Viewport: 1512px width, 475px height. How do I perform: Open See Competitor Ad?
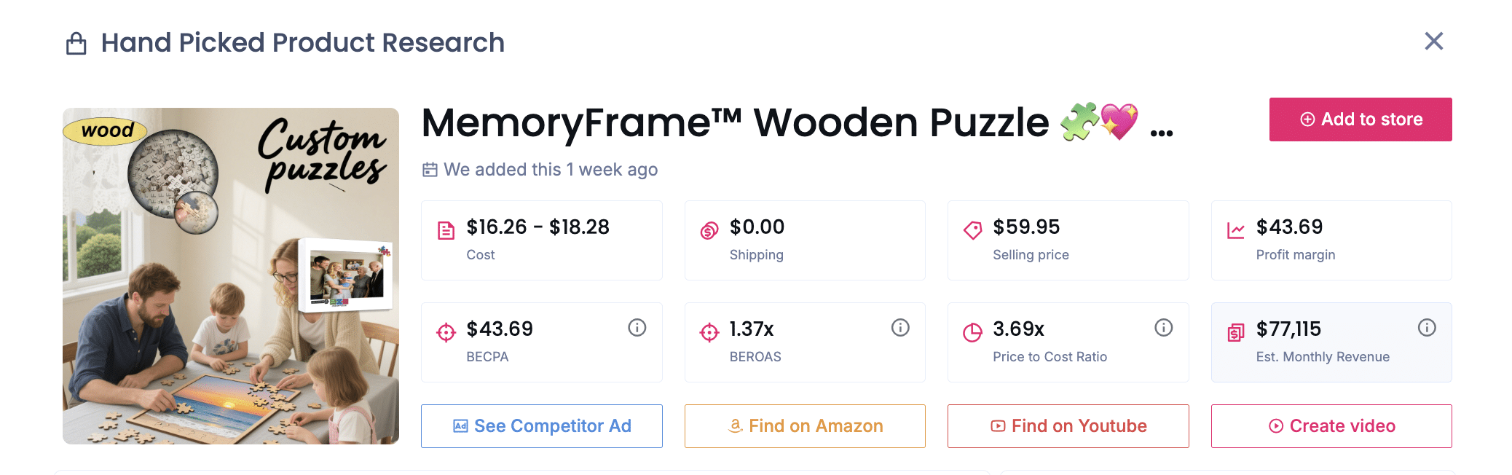coord(541,426)
